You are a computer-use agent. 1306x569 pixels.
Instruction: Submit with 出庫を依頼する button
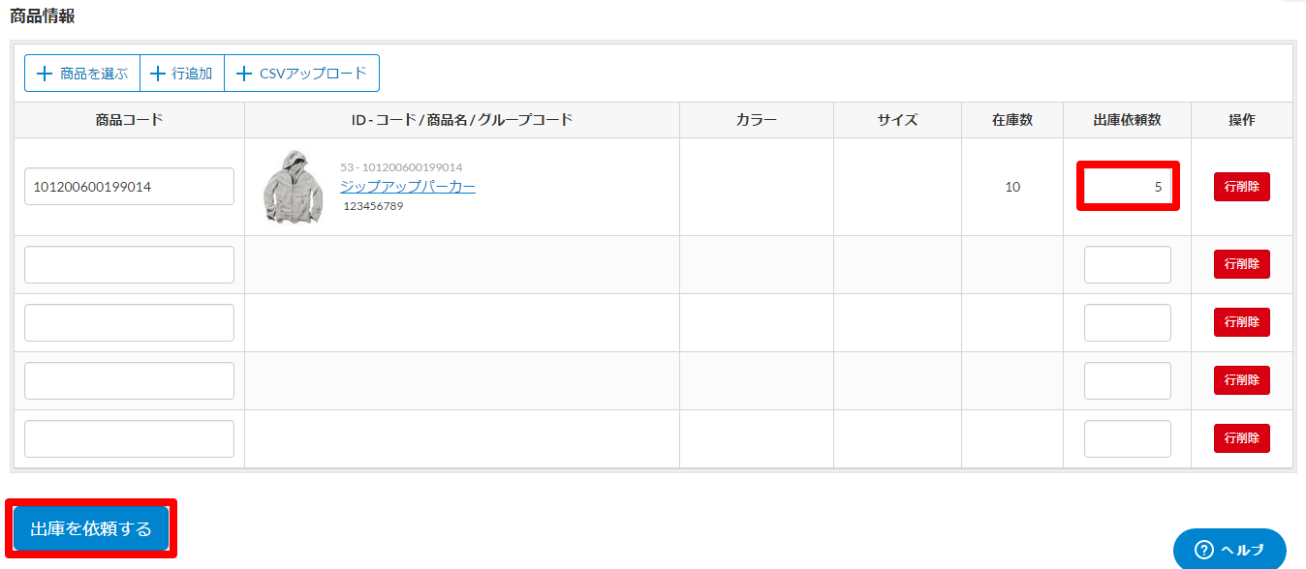pos(91,528)
